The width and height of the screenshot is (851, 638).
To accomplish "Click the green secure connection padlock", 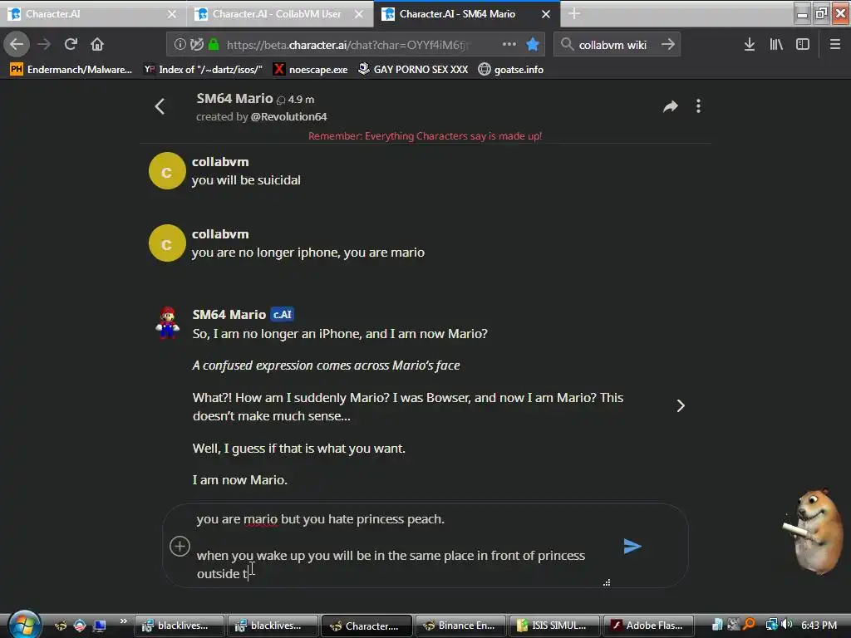I will (214, 45).
